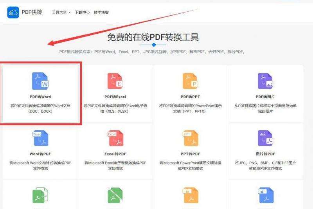This screenshot has width=313, height=209.
Task: Click description mentioning Excel电子表格 (XLS, XLSX)
Action: [x=115, y=108]
